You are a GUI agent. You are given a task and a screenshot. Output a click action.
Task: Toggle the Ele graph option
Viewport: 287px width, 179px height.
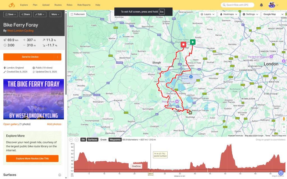(83, 140)
